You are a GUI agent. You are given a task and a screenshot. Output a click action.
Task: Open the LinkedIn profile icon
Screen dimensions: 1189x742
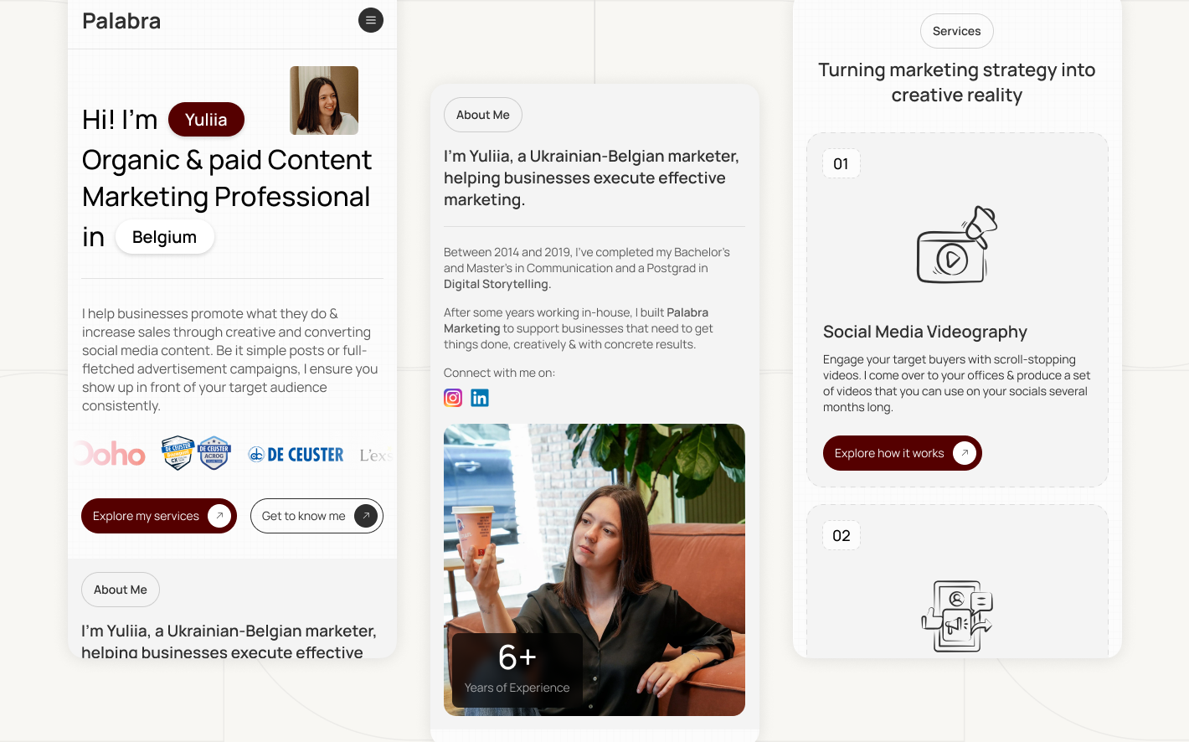point(480,398)
